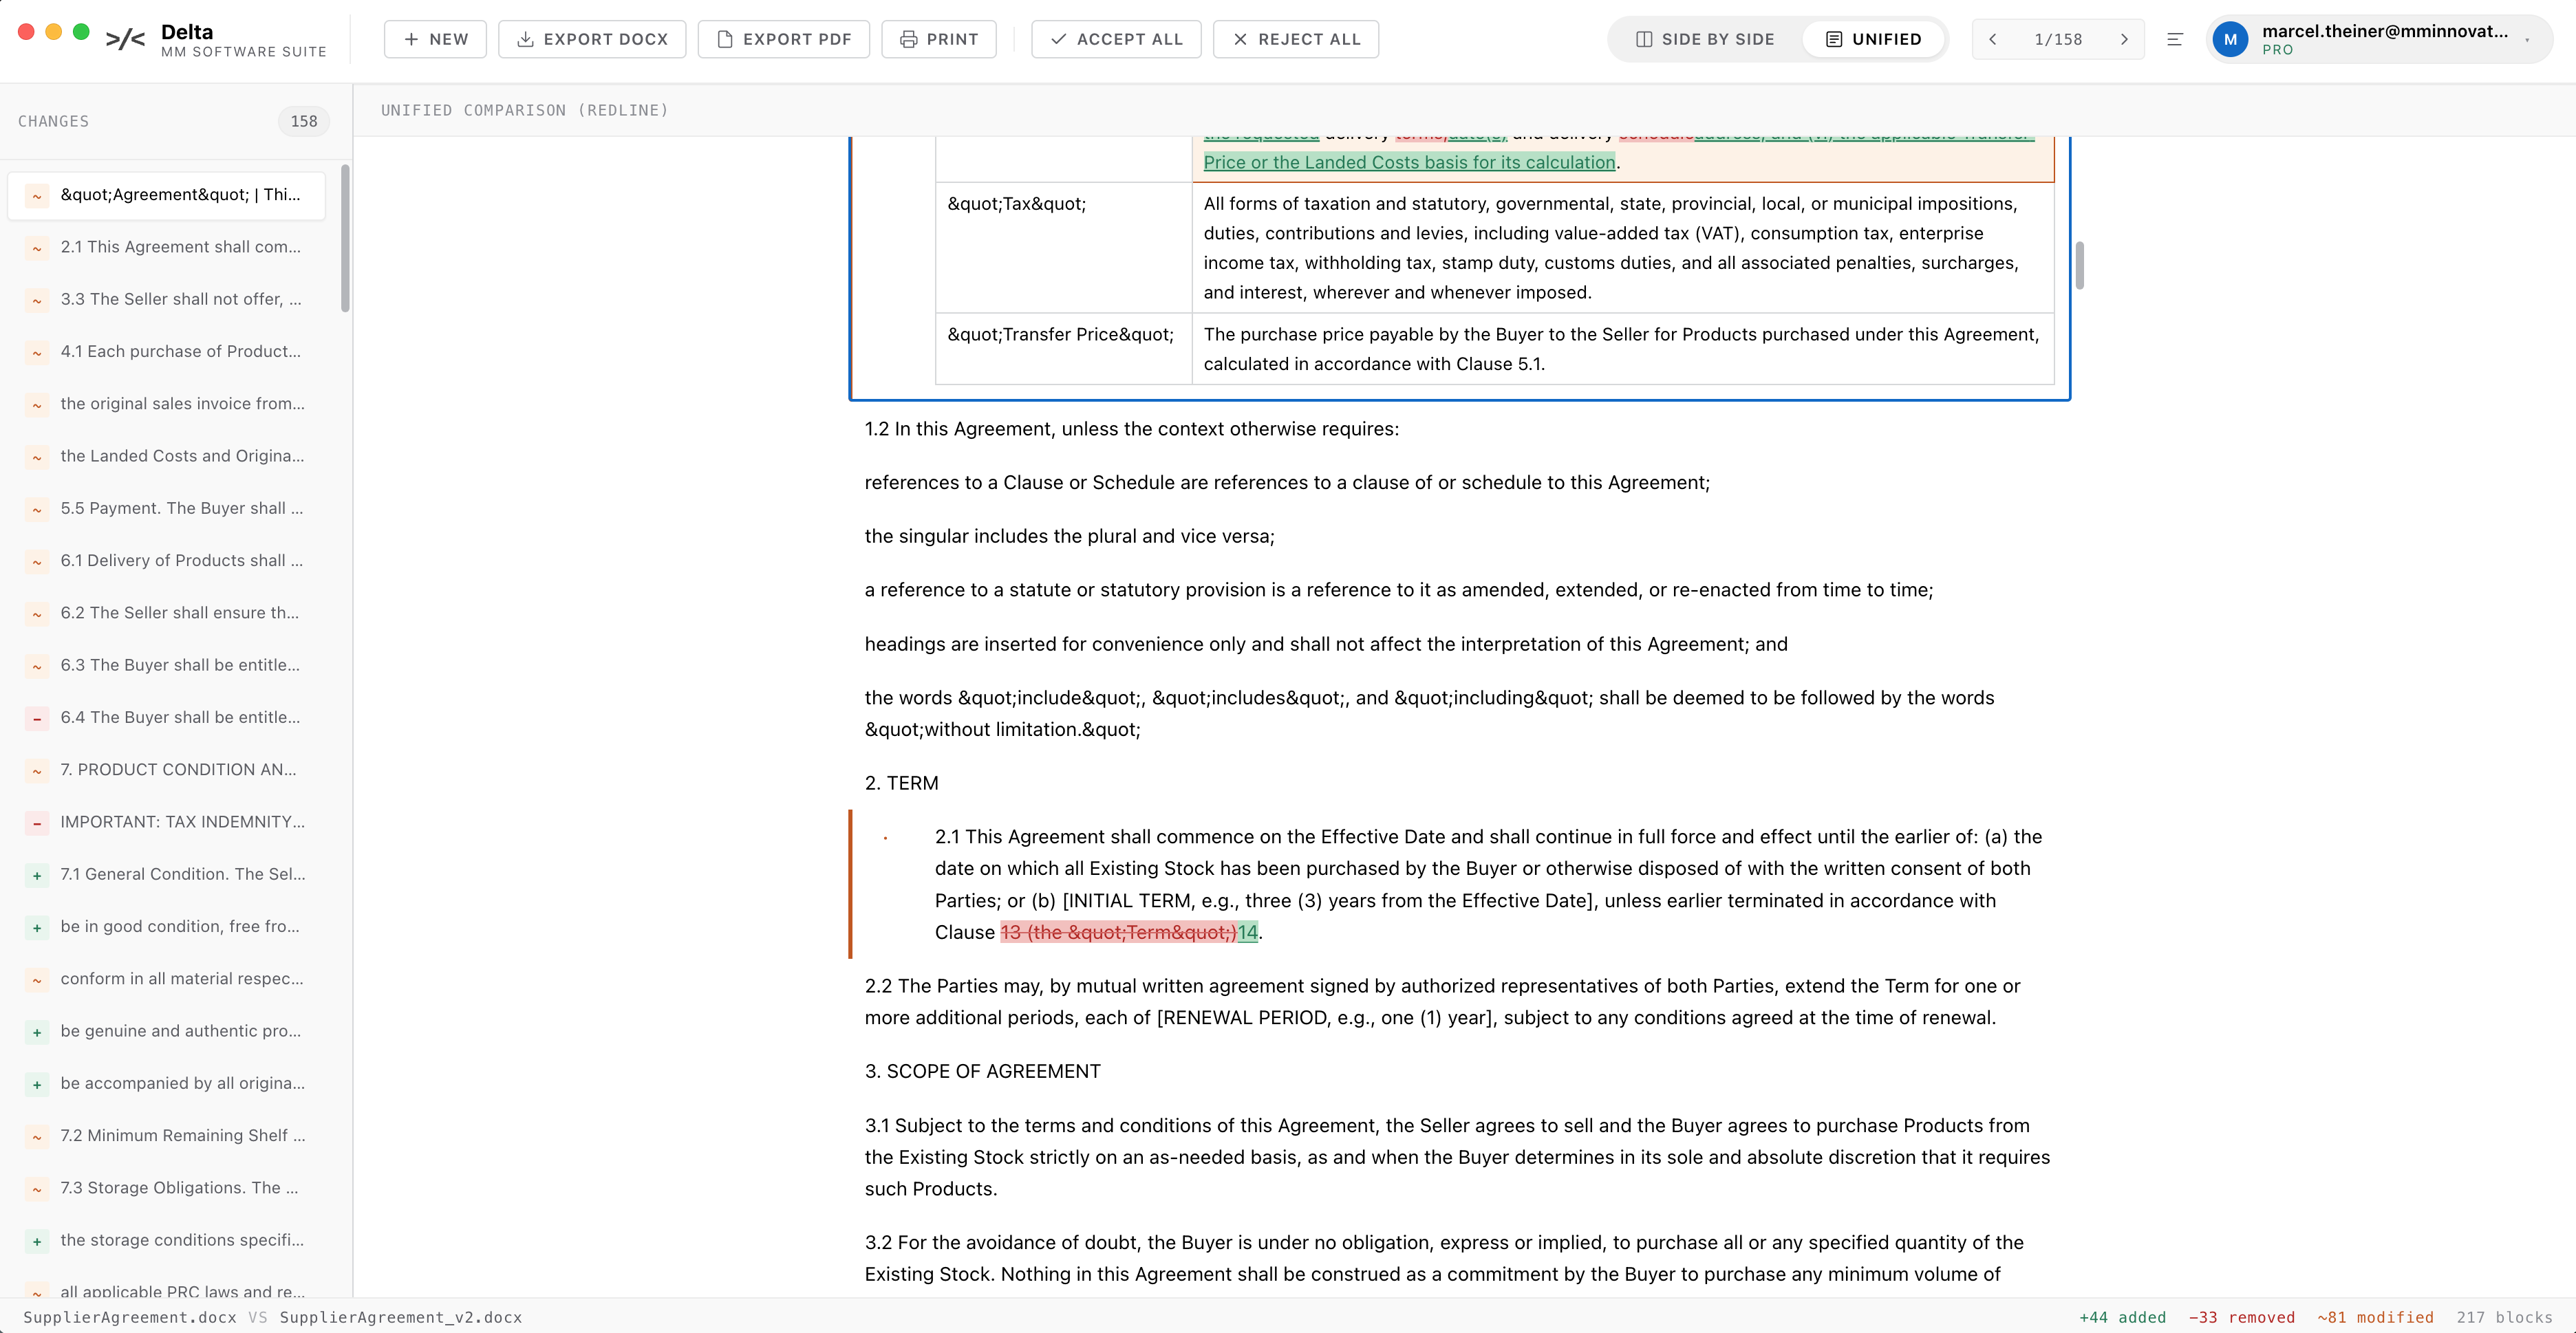Click added icon beside 'be in good condition'
This screenshot has width=2576, height=1333.
pos(37,927)
